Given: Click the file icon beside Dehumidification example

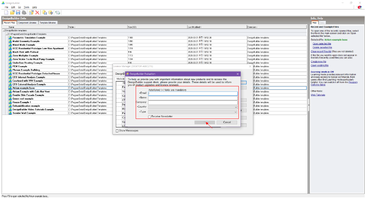Looking at the screenshot, I should pos(10,106).
